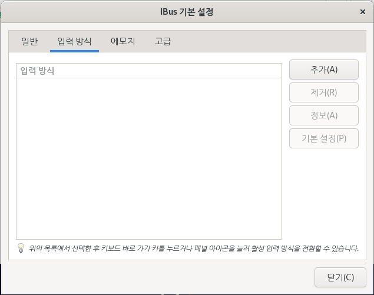Image resolution: width=374 pixels, height=295 pixels.
Task: Click the 추가(A) button
Action: tap(324, 69)
